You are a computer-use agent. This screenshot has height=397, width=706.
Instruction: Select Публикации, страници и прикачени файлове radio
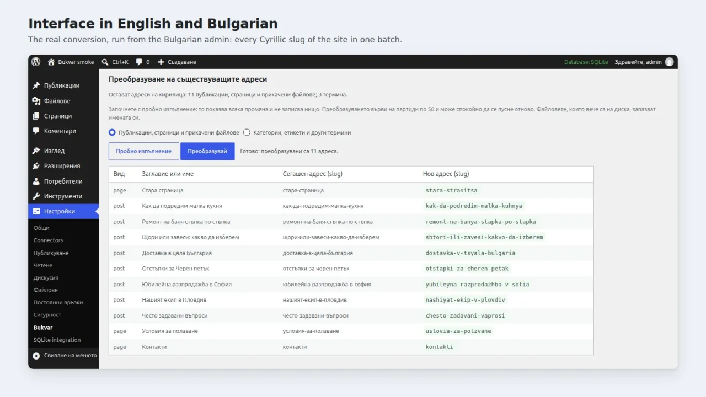112,132
